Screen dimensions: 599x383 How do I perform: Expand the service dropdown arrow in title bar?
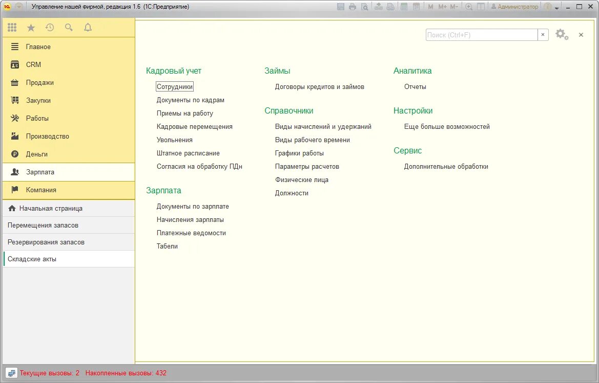pyautogui.click(x=557, y=8)
